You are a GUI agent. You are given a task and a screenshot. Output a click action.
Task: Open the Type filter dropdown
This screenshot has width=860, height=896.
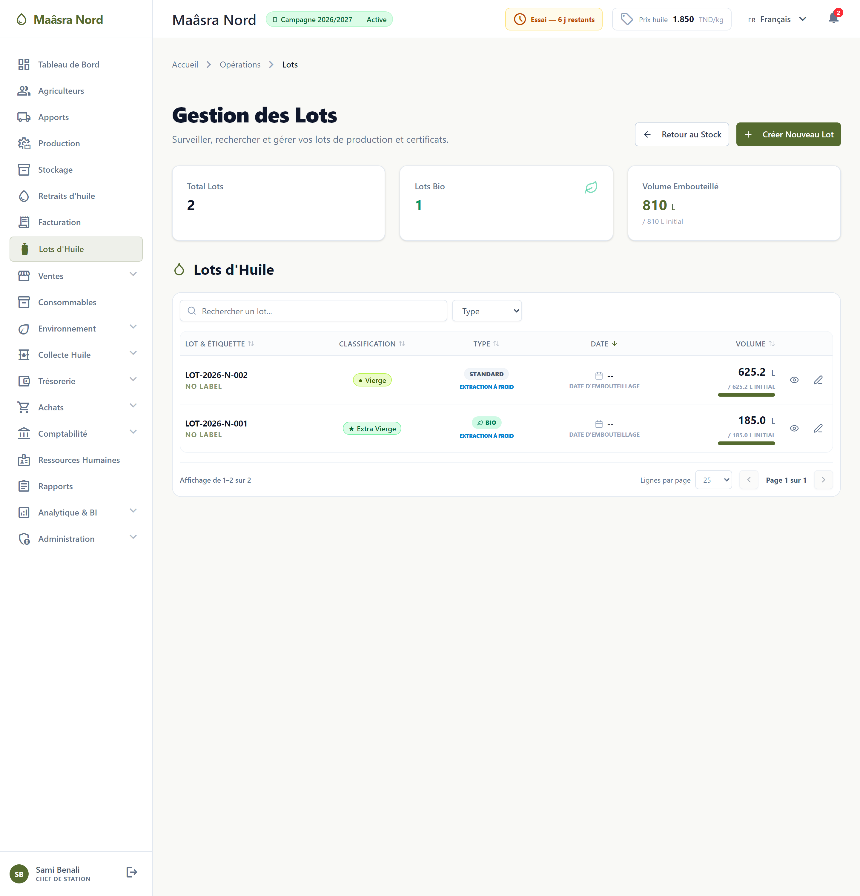tap(487, 311)
